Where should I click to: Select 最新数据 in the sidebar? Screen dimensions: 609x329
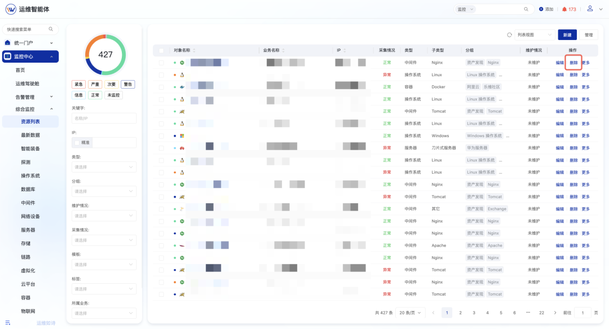(30, 135)
